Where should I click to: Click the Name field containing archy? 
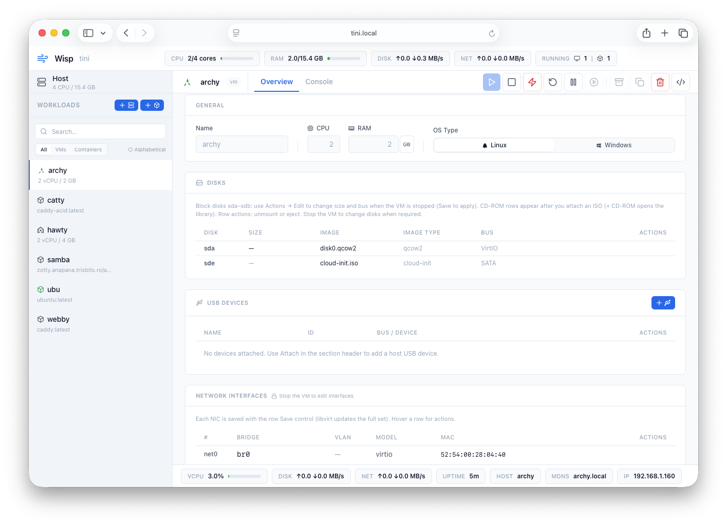242,144
